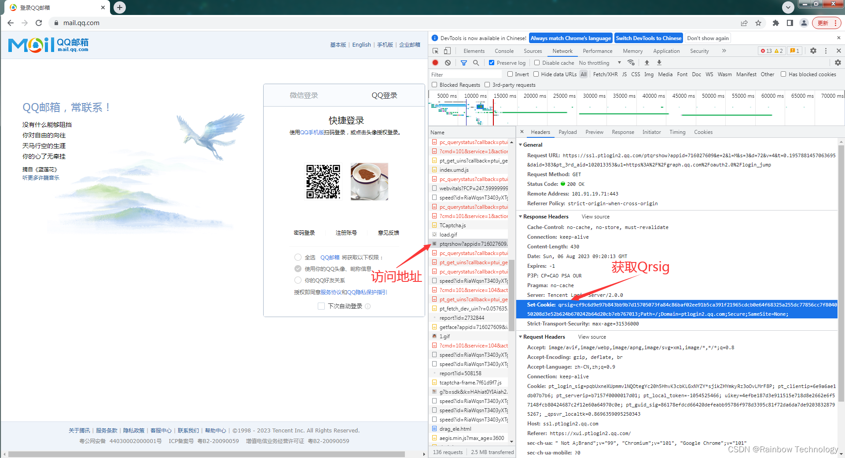Open Chrome profile avatar
This screenshot has width=845, height=458.
tap(804, 23)
